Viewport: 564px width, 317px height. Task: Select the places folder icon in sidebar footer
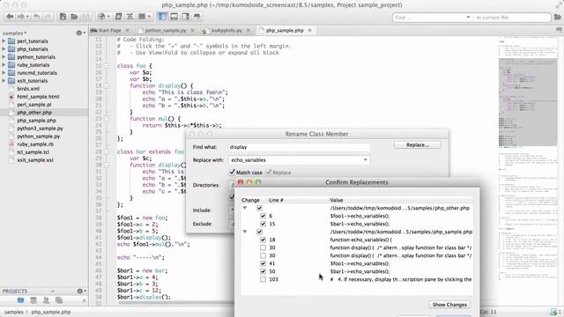20,300
